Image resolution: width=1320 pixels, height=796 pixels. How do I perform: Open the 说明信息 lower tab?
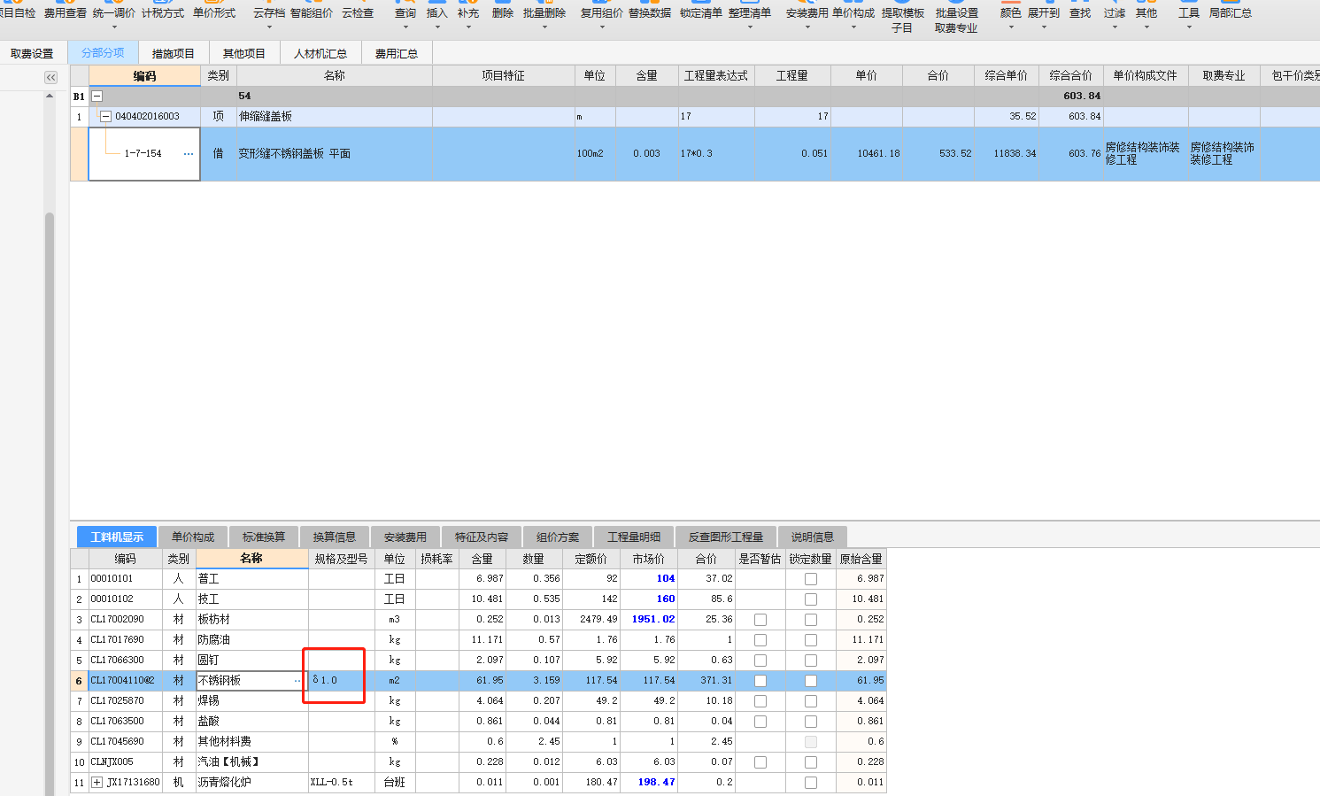(x=813, y=537)
